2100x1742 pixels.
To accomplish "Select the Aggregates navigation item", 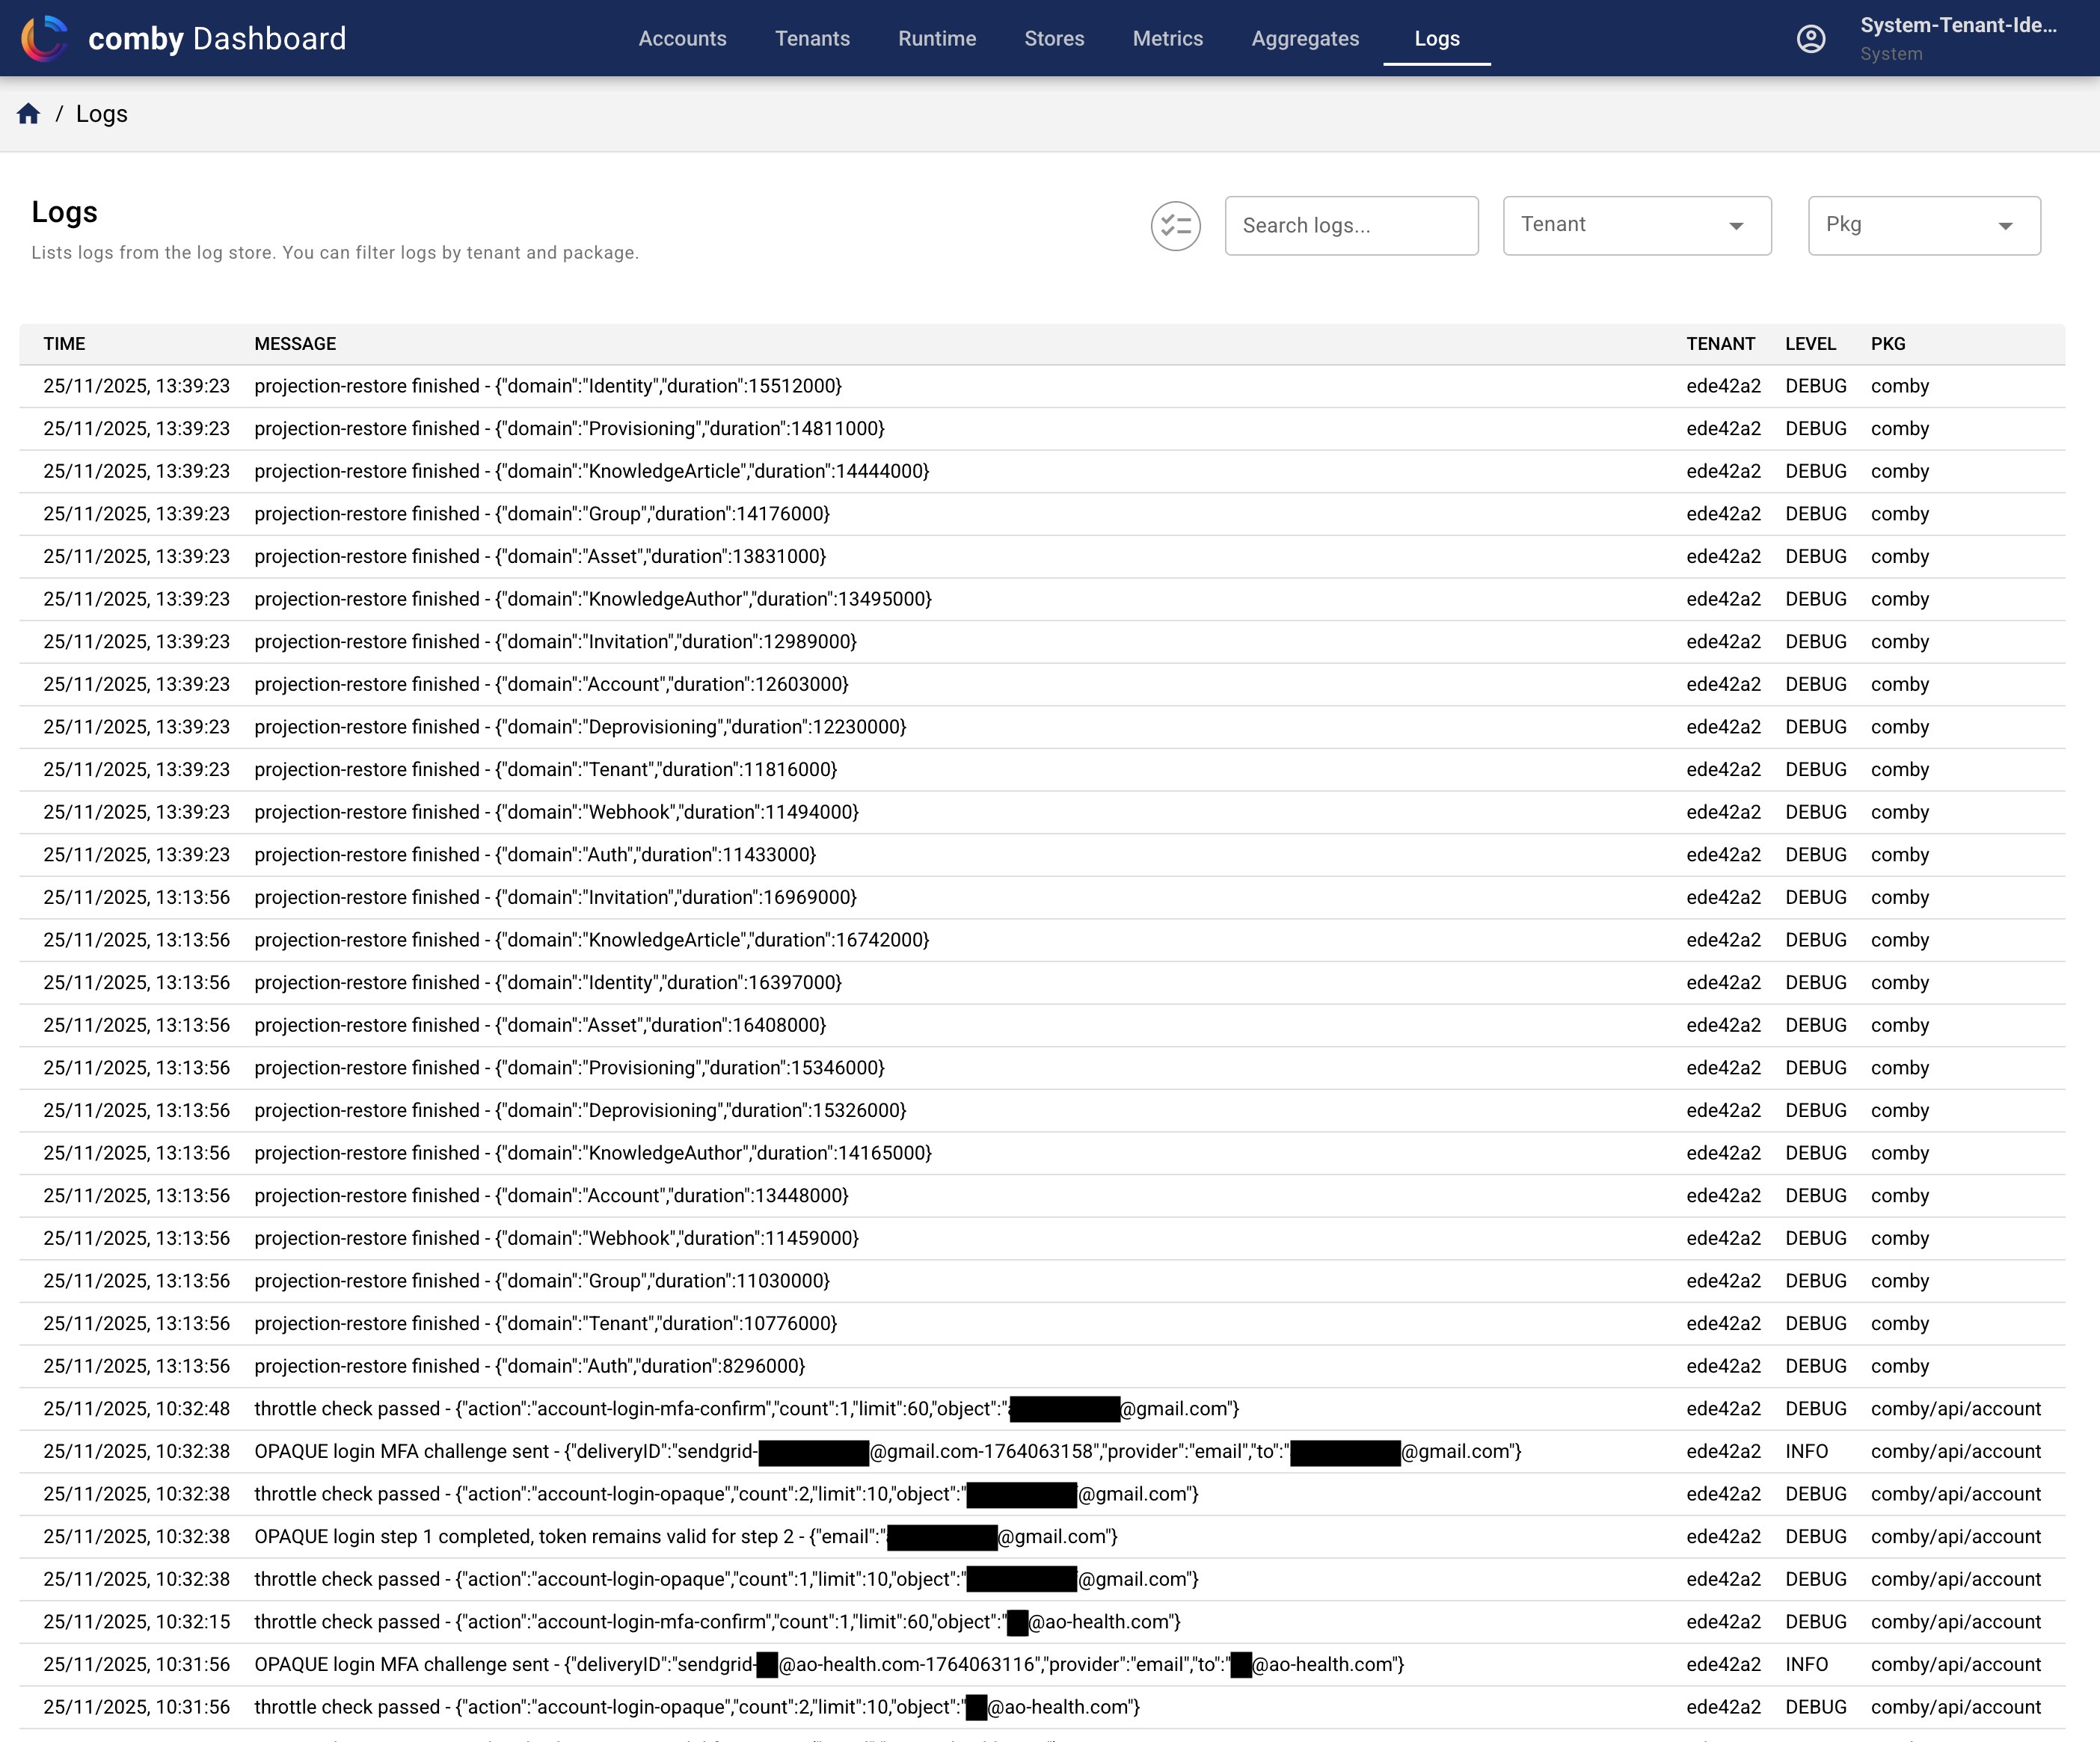I will 1305,38.
